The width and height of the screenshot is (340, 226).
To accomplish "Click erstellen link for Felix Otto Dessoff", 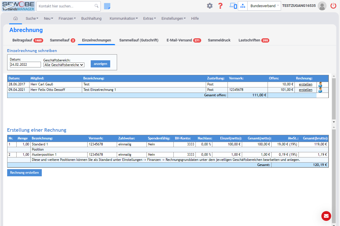I will (x=305, y=90).
